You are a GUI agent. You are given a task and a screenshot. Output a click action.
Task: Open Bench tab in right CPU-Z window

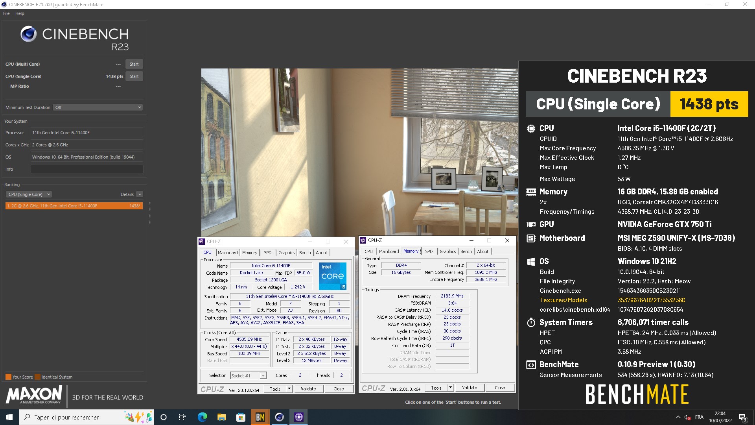click(466, 251)
